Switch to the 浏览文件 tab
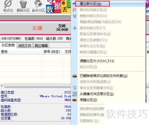The image size is (149, 125). tap(25, 45)
